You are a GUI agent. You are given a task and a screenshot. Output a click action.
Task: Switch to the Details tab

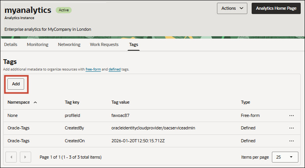click(11, 44)
